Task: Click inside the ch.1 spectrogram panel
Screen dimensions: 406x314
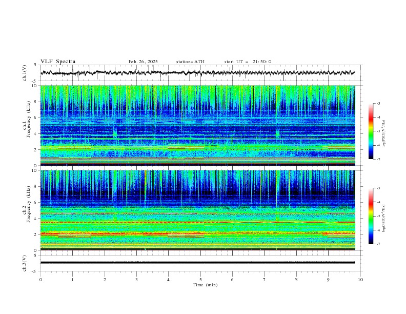Action: 197,125
